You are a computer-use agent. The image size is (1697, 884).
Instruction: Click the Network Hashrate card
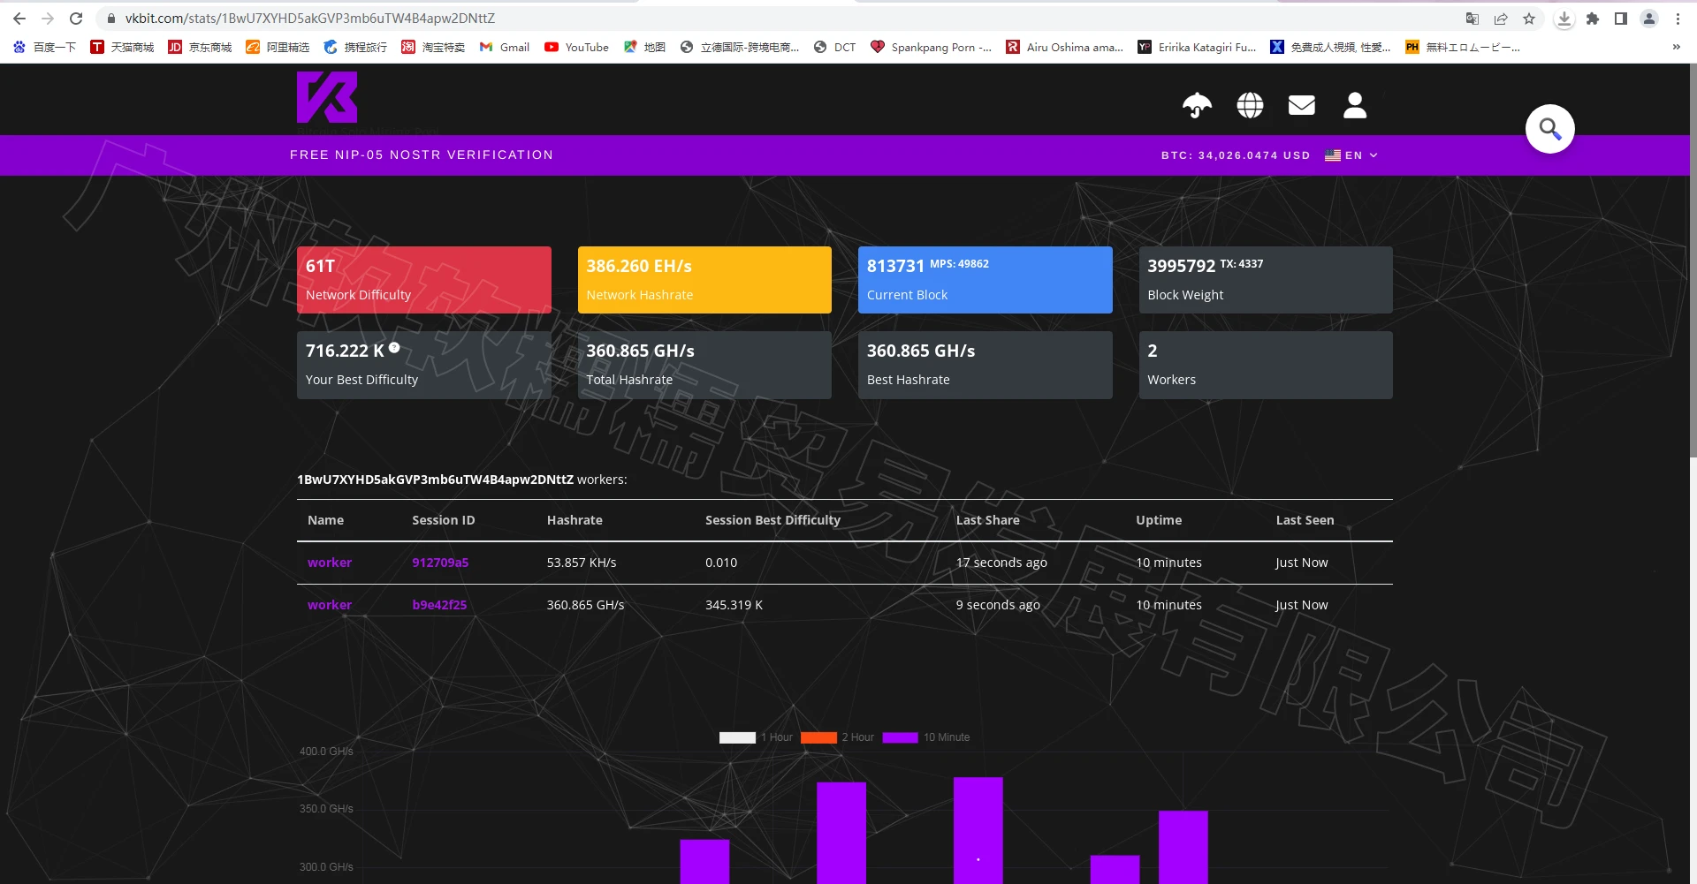[704, 280]
